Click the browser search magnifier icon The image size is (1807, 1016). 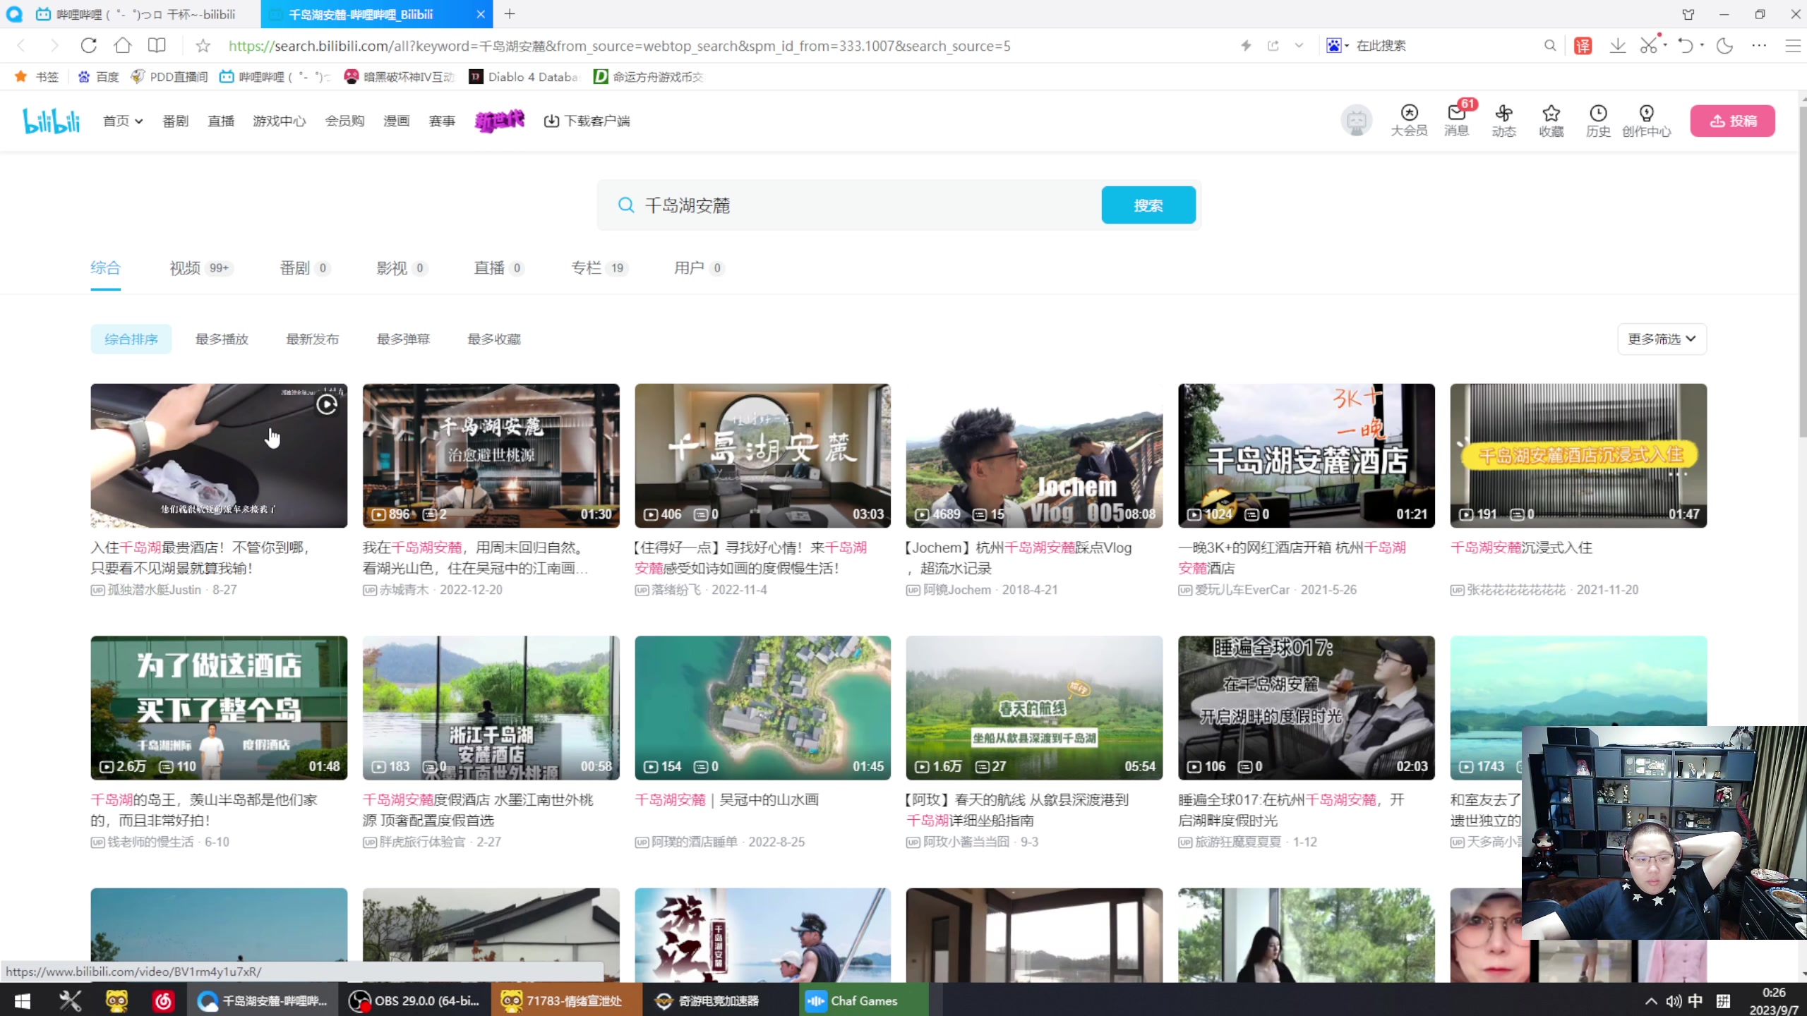[x=1550, y=46]
